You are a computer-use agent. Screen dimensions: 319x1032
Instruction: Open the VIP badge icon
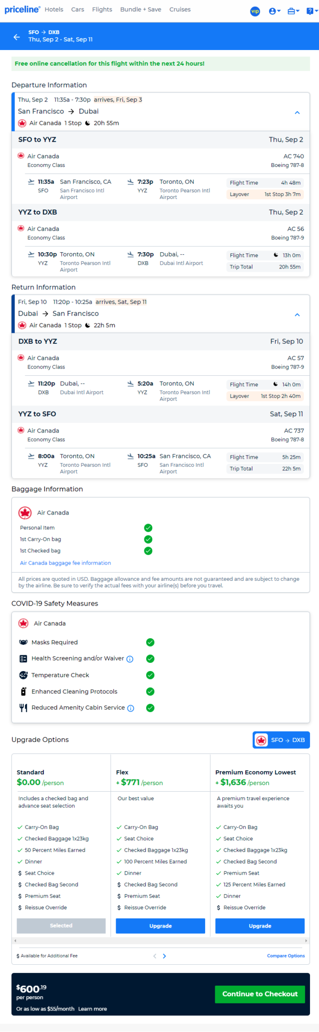pyautogui.click(x=255, y=11)
